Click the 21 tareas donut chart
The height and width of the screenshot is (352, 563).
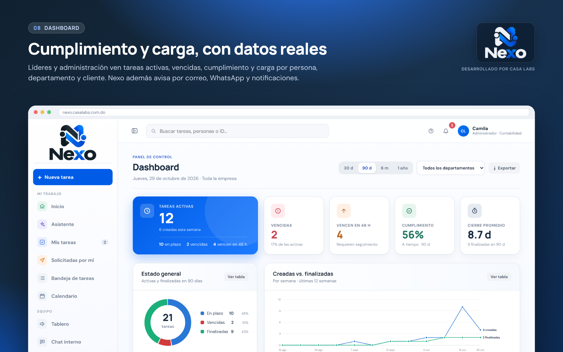[x=168, y=322]
